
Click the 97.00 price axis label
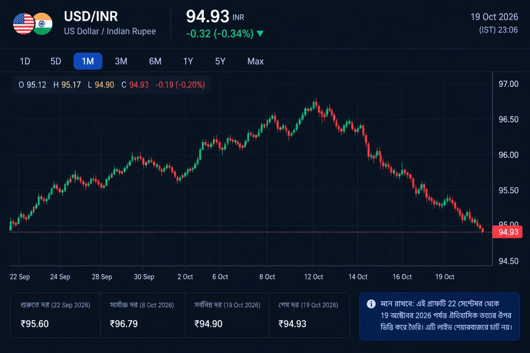coord(508,84)
